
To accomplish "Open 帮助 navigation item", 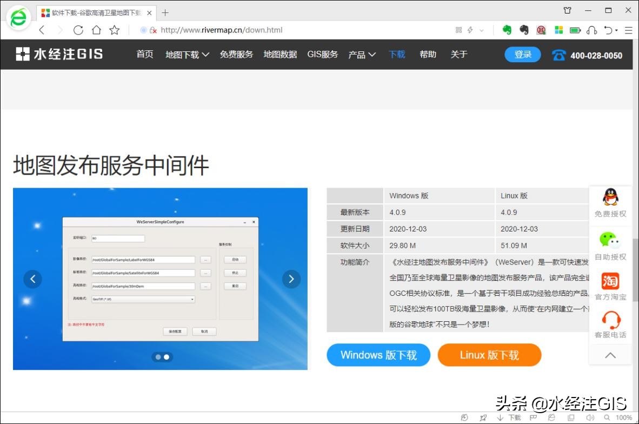I will [x=428, y=54].
